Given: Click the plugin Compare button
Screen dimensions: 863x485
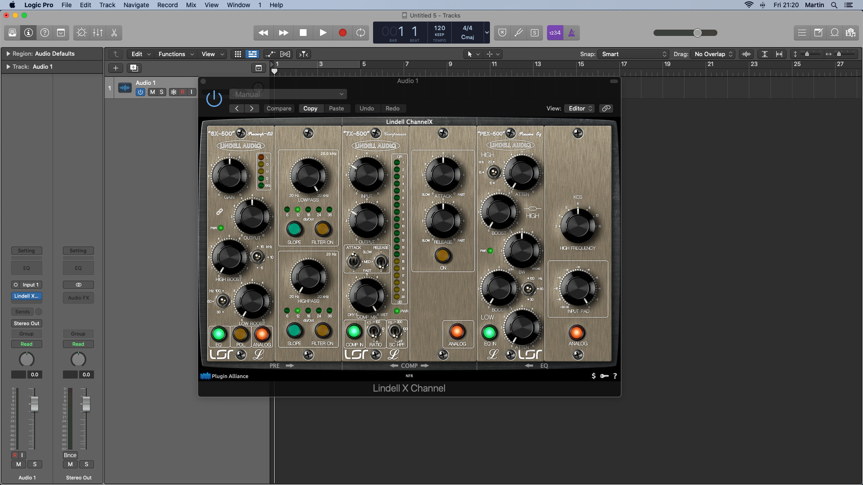Looking at the screenshot, I should click(279, 109).
